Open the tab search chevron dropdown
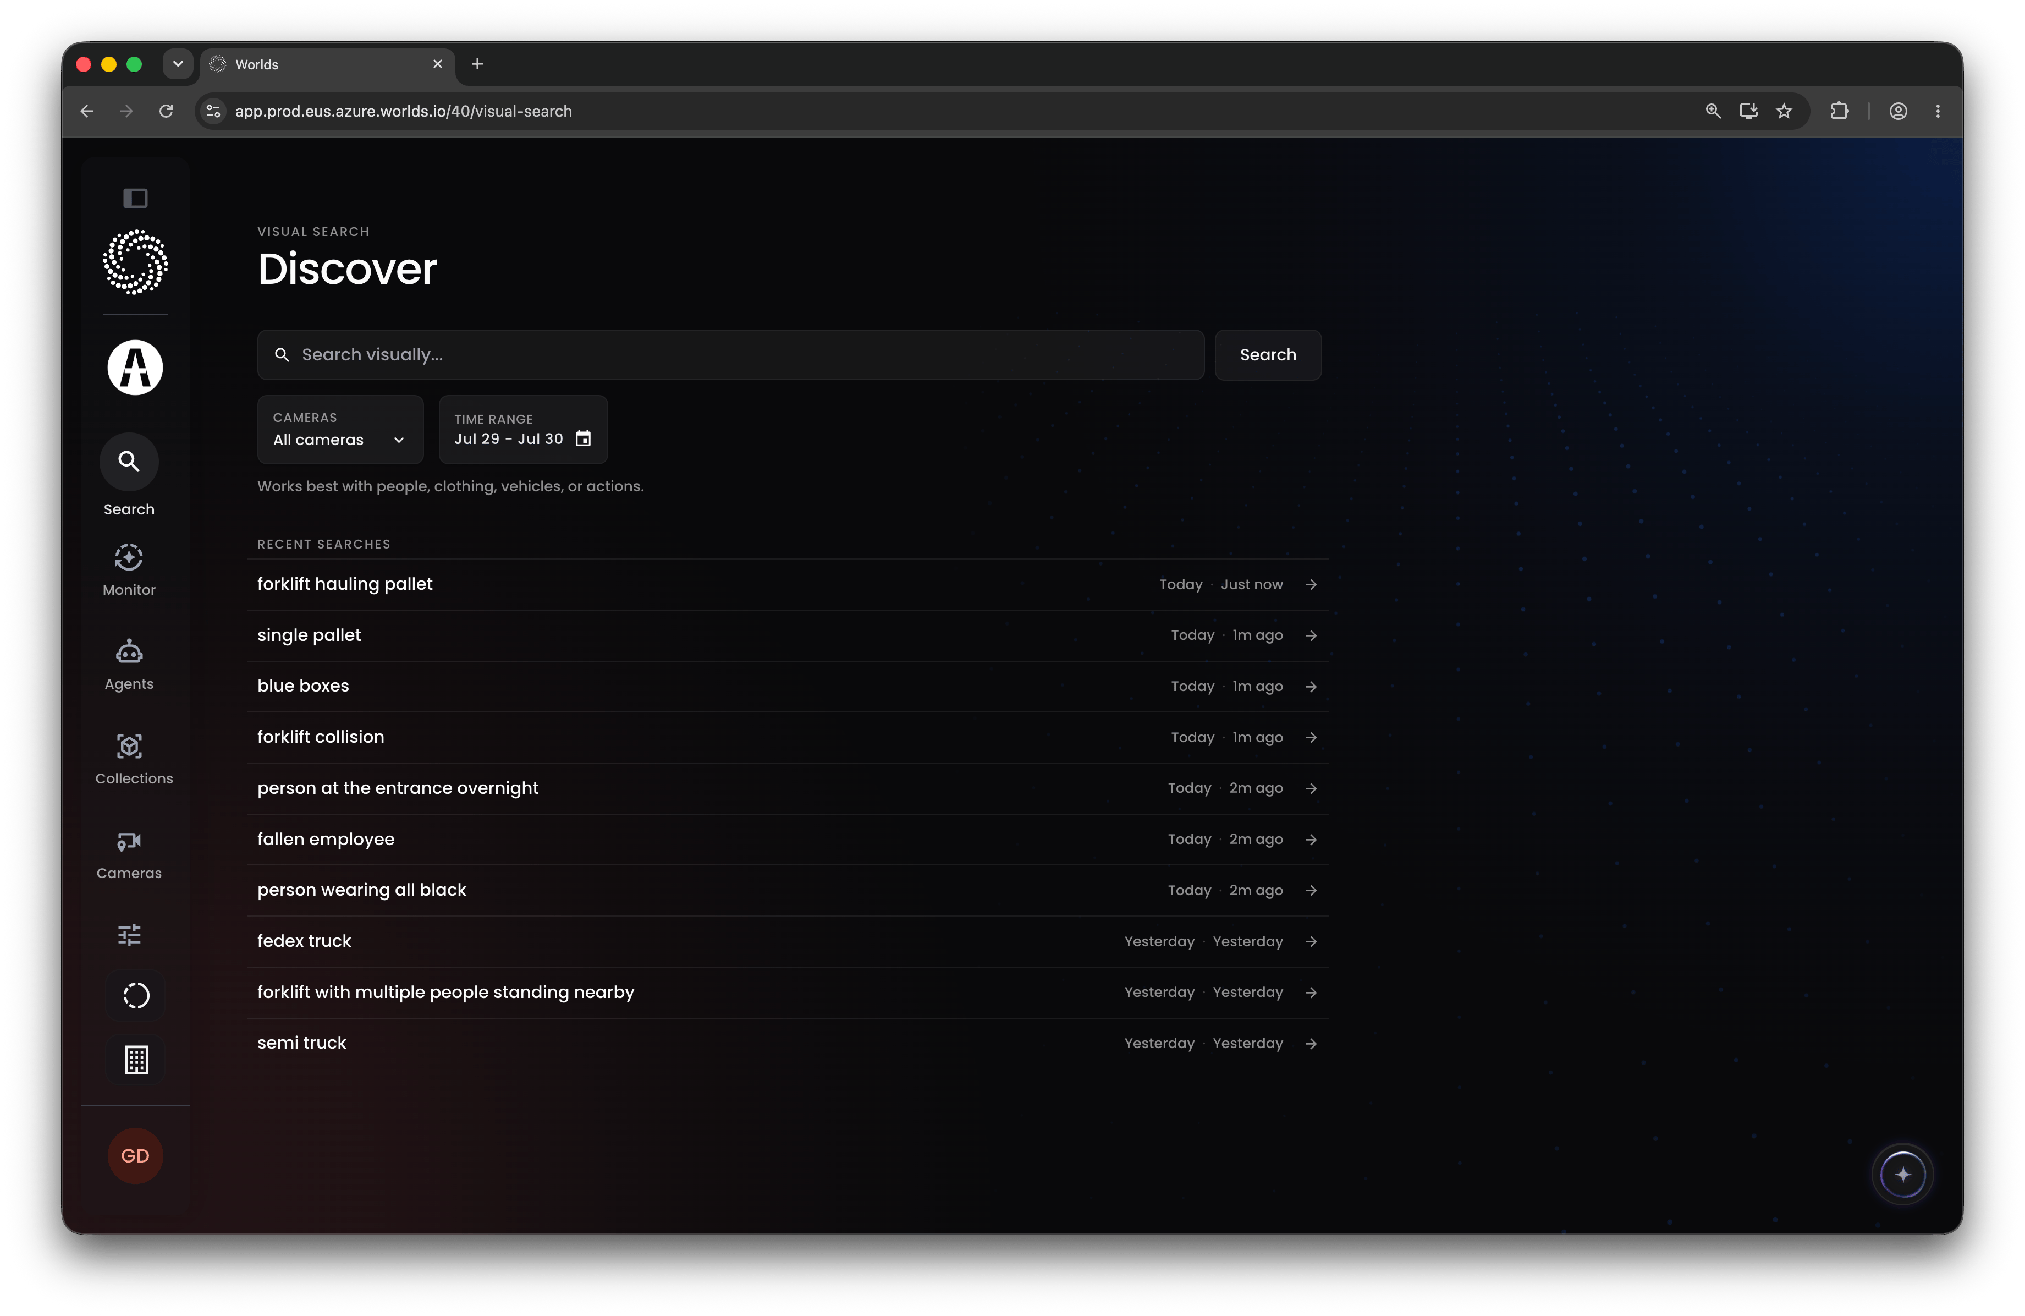This screenshot has width=2025, height=1316. click(x=178, y=64)
